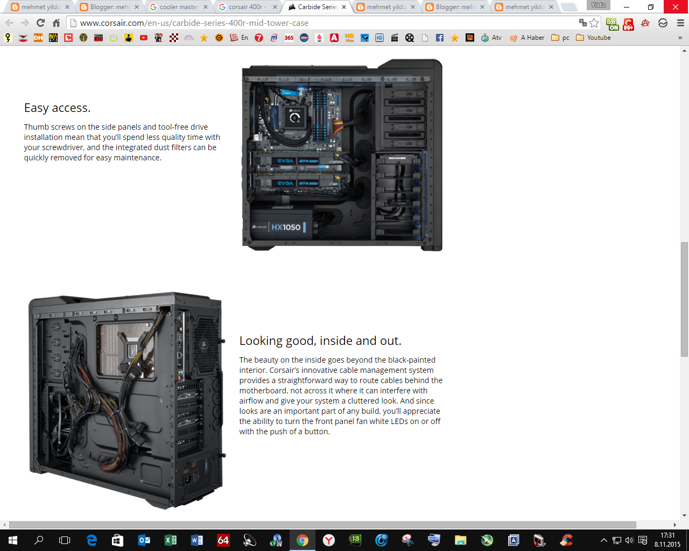Open the Facebook bookmark icon
This screenshot has width=689, height=551.
[440, 38]
